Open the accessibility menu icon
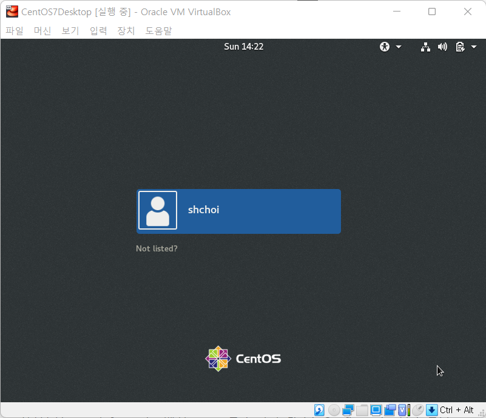Image resolution: width=486 pixels, height=418 pixels. pos(385,47)
